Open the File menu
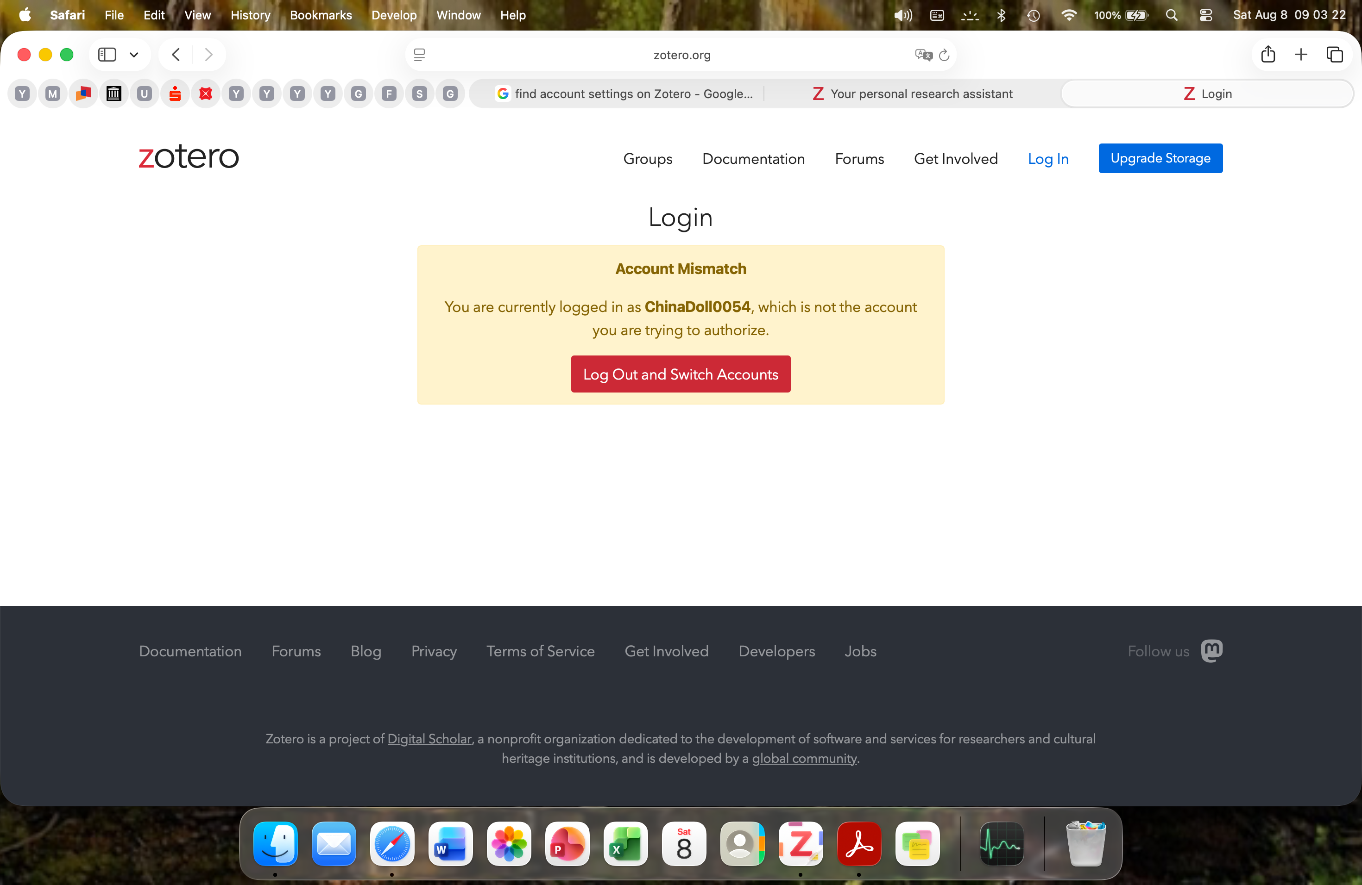 (114, 15)
